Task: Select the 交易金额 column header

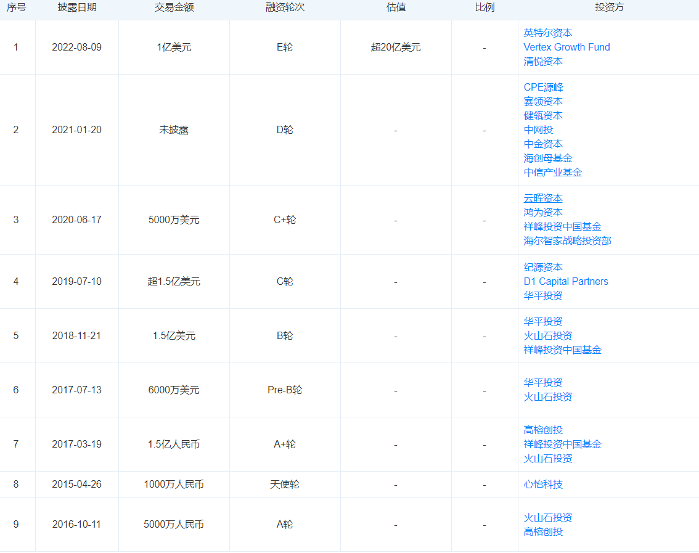Action: coord(174,7)
